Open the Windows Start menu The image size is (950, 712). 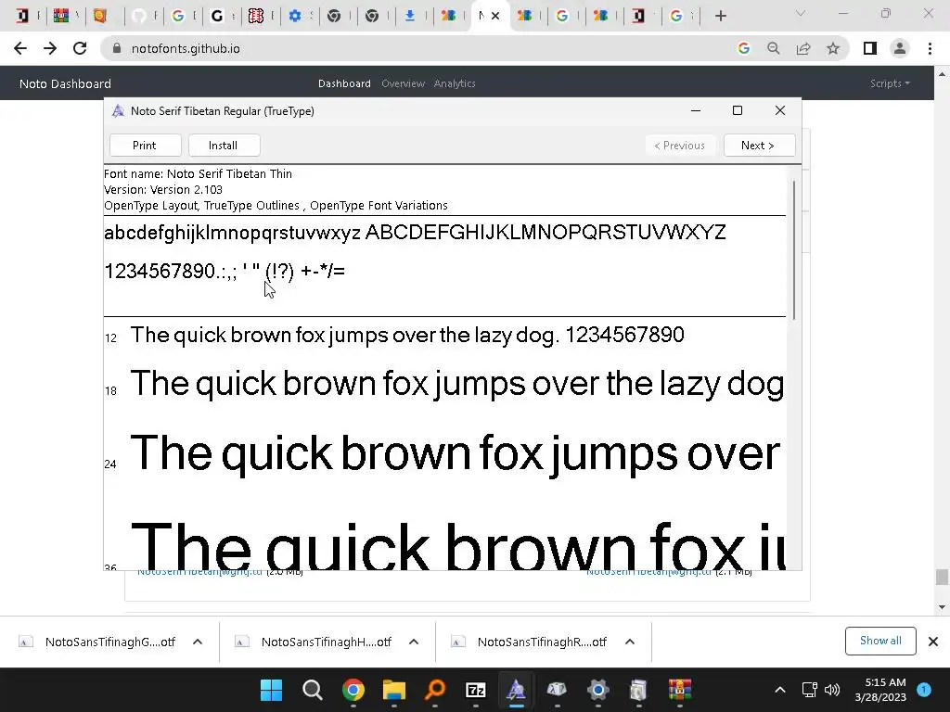[x=272, y=690]
